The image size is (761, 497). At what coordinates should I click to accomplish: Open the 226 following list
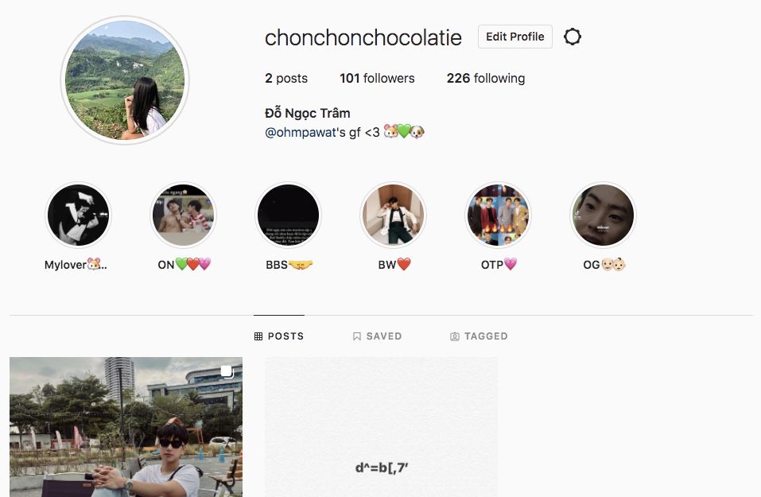[486, 78]
